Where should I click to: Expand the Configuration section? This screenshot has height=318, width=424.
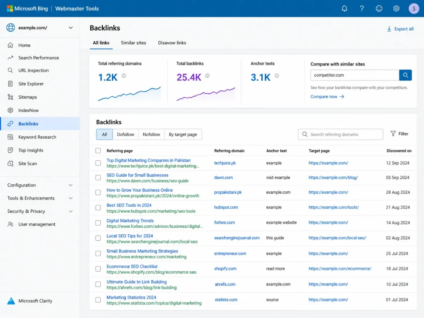point(40,185)
